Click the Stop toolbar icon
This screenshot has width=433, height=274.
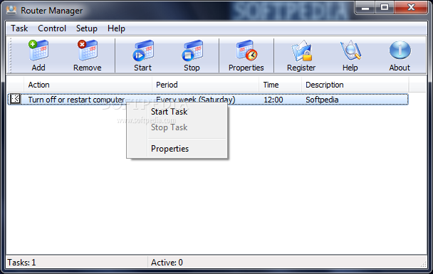pyautogui.click(x=192, y=51)
